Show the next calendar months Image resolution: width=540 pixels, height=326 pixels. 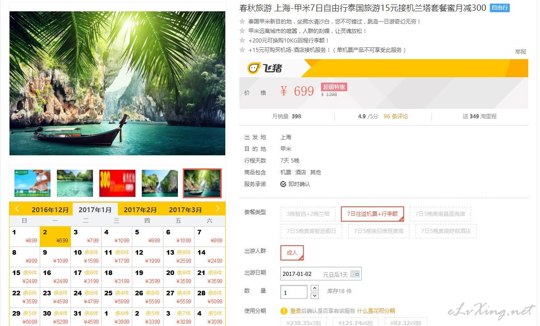pos(218,209)
